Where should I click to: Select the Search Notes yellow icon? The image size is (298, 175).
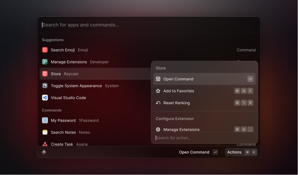(x=45, y=132)
